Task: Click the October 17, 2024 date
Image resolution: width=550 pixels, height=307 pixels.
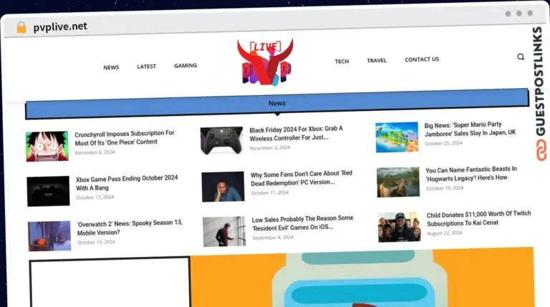Action: 95,198
